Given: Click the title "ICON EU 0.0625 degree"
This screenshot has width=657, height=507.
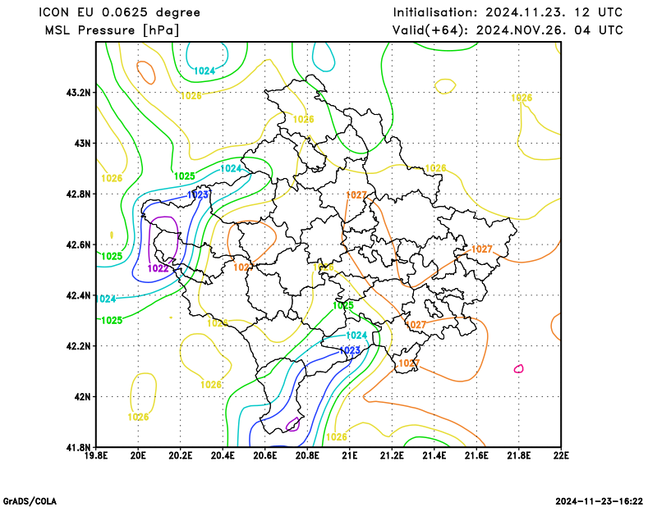Looking at the screenshot, I should point(119,12).
